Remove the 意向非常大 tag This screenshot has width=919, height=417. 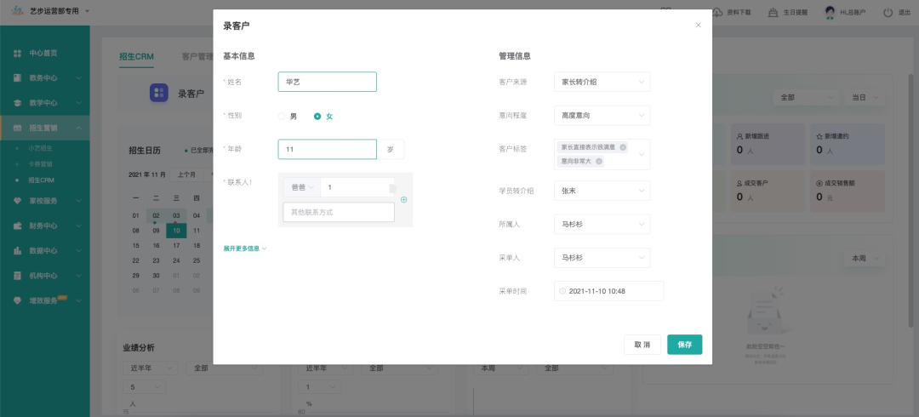click(x=598, y=161)
